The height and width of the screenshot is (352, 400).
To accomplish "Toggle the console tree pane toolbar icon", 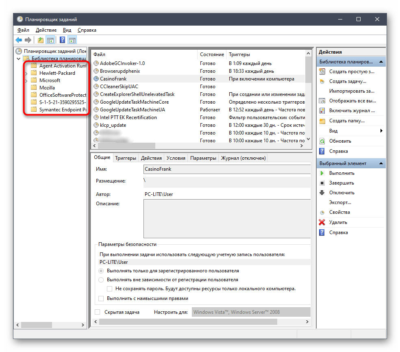I will tap(50, 40).
